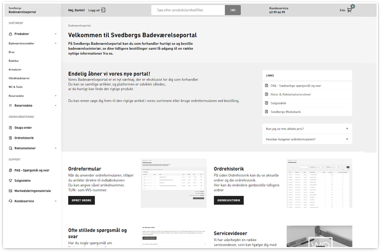Viewport: 381px width, 252px height.
Task: Open Salgsstøtte link in Links panel
Action: point(278,103)
